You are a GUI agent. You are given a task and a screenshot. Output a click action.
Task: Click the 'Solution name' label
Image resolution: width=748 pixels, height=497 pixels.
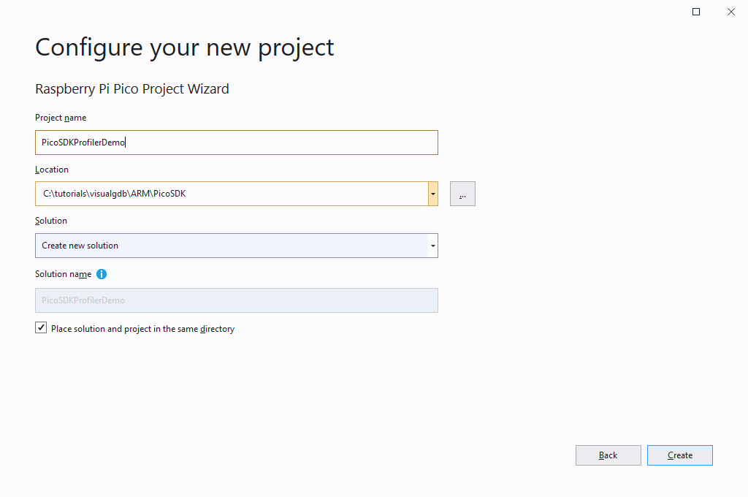63,274
